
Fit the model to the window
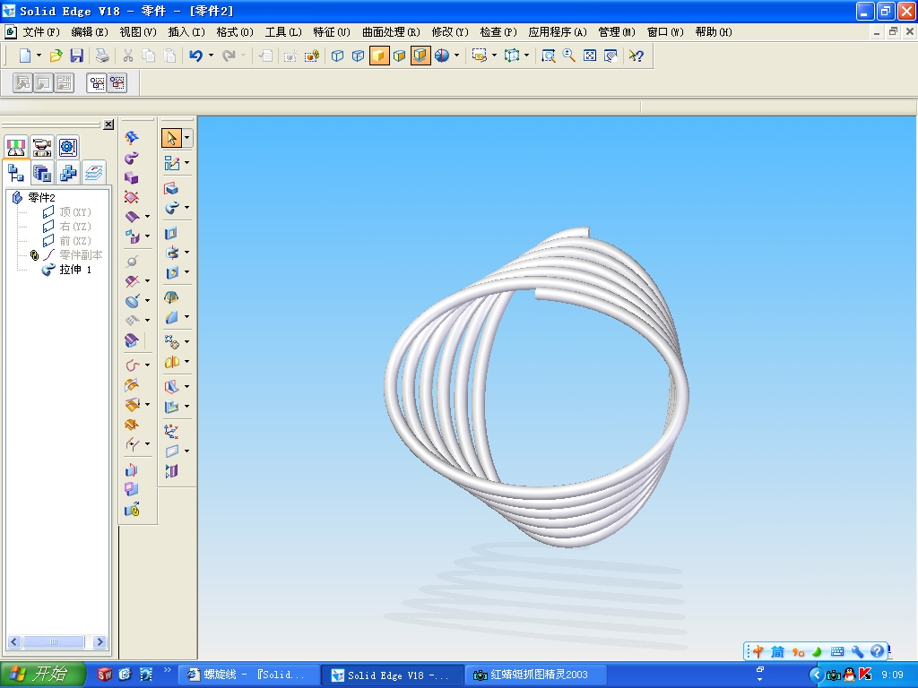pyautogui.click(x=590, y=56)
